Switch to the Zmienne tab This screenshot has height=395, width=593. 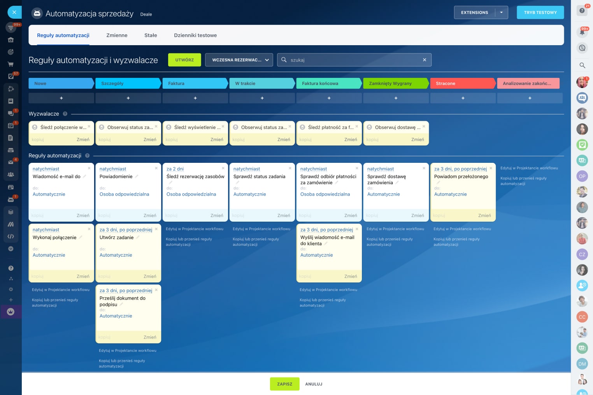[x=117, y=35]
